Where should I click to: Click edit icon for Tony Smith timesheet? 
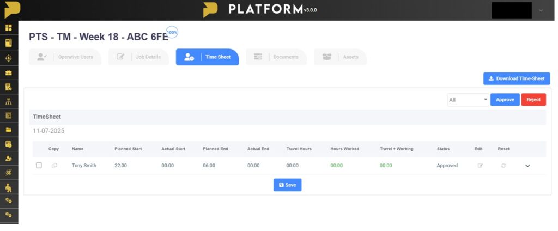coord(480,166)
